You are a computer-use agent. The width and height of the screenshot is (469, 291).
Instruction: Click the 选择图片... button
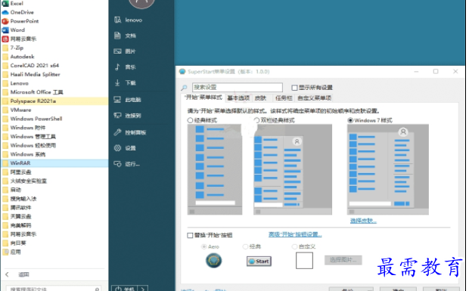pyautogui.click(x=343, y=260)
